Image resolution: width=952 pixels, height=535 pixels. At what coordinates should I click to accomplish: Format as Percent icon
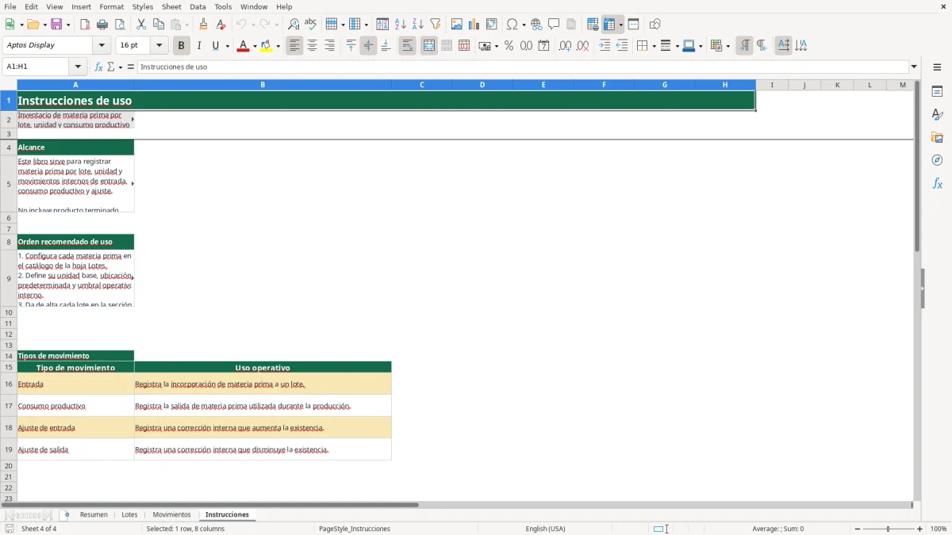pyautogui.click(x=509, y=46)
